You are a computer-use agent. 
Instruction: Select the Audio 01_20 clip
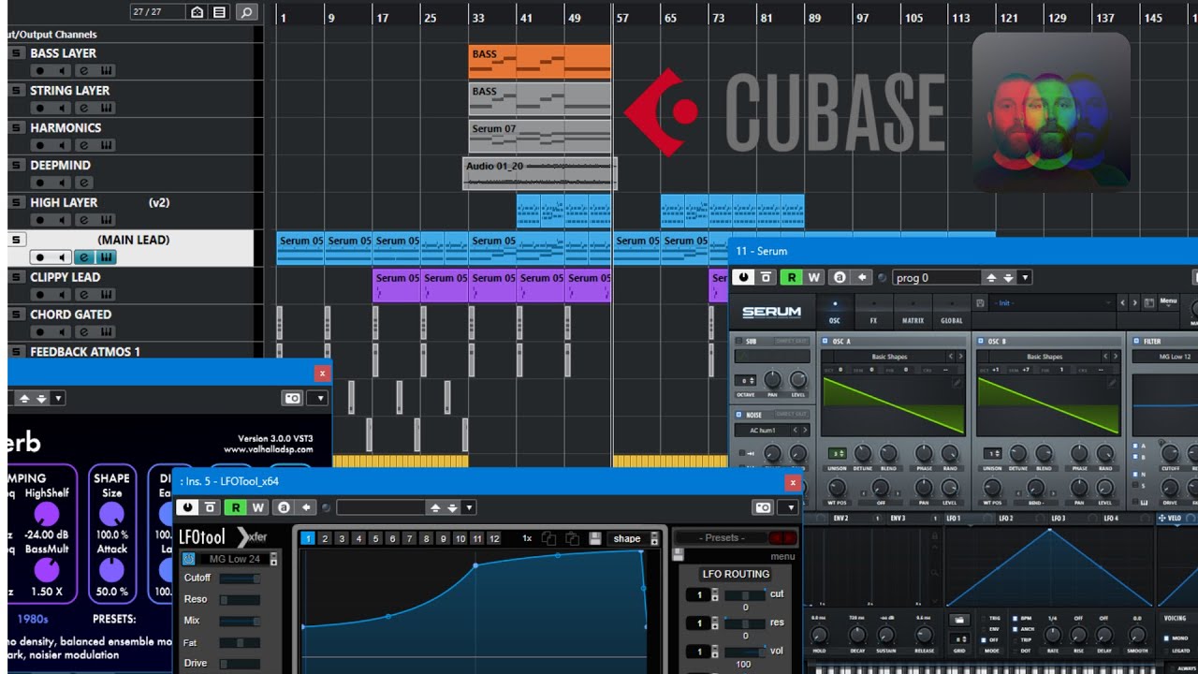click(x=539, y=173)
